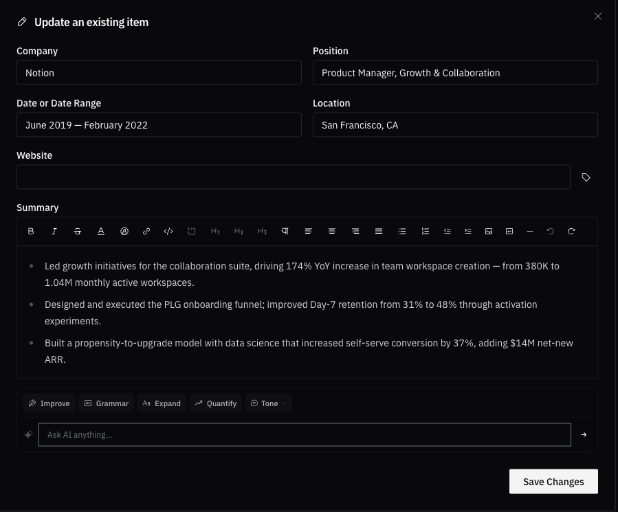
Task: Switch to bulleted list formatting
Action: pos(402,231)
